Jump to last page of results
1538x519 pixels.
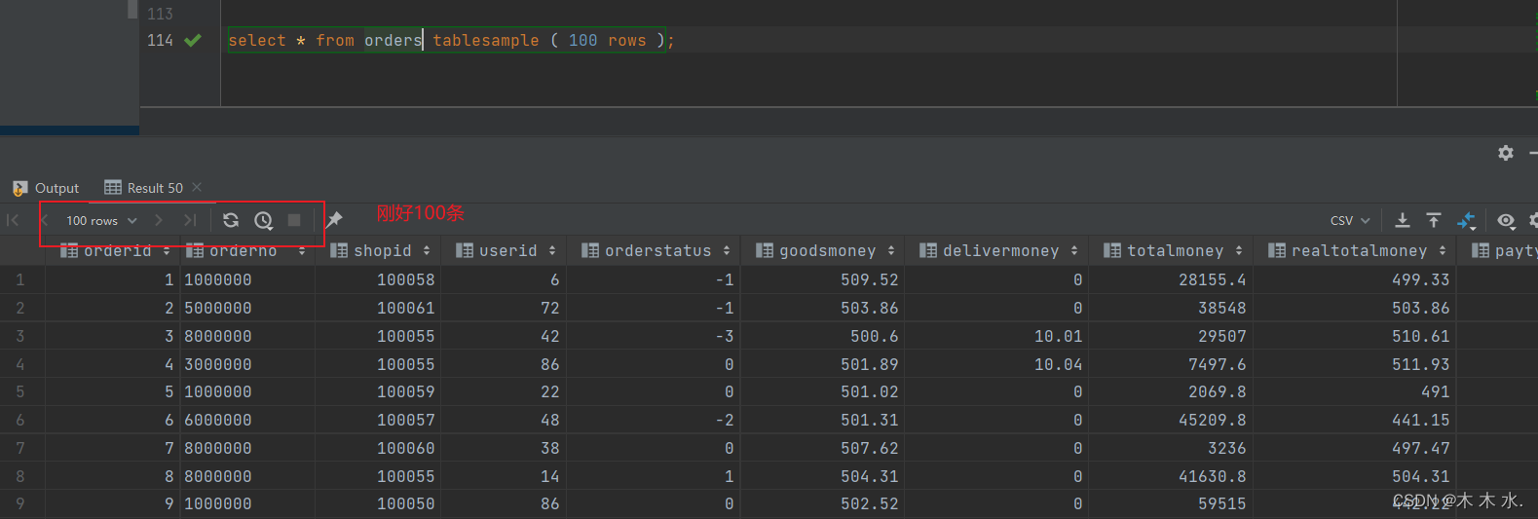coord(190,220)
